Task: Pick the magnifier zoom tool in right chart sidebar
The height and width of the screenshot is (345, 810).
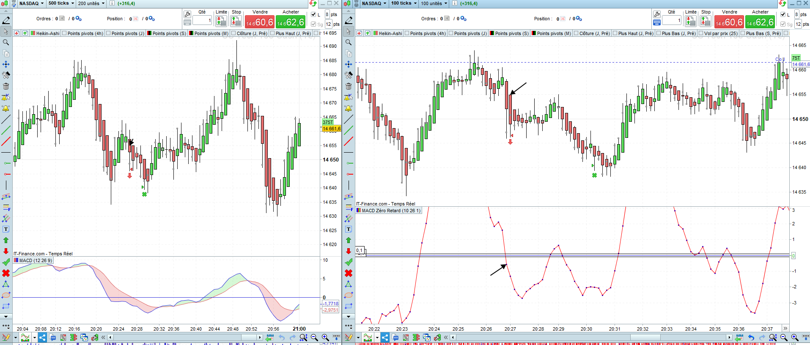Action: (x=349, y=42)
